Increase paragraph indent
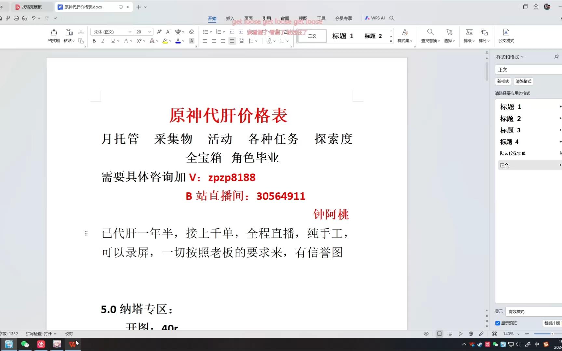Viewport: 562px width, 351px height. 241,32
